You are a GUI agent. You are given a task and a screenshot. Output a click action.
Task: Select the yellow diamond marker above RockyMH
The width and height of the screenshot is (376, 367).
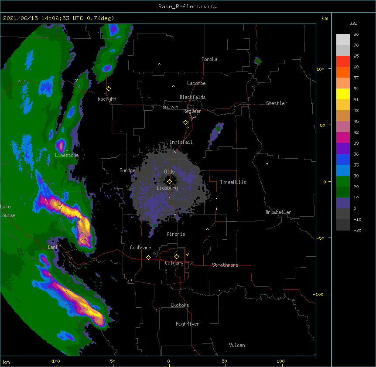click(x=109, y=89)
